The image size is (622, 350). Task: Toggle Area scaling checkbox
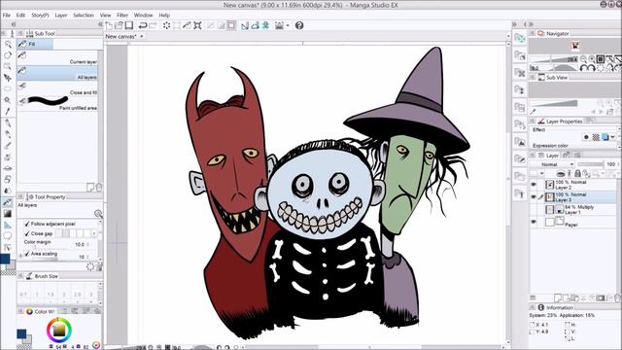27,254
